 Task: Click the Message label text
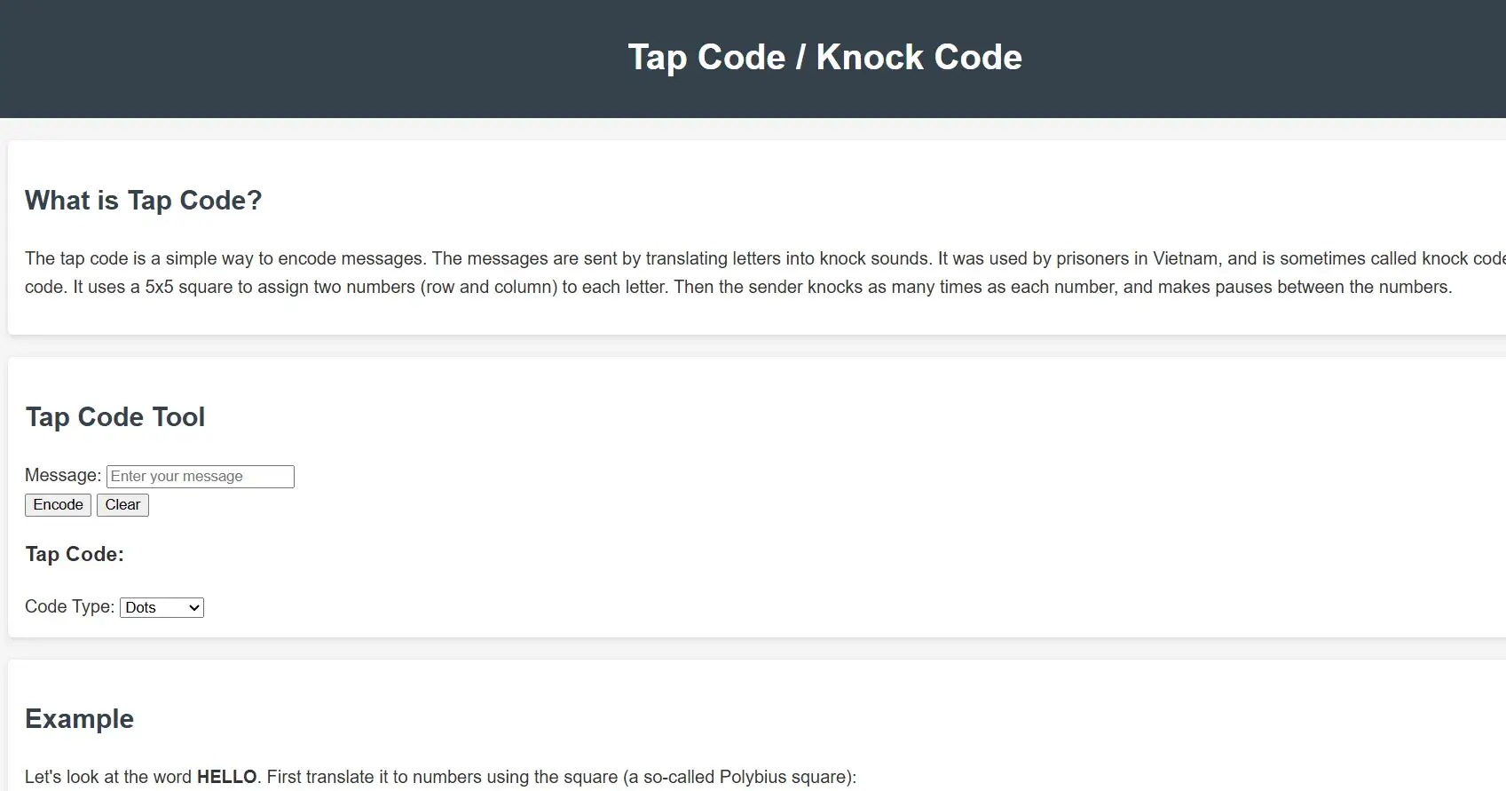tap(62, 475)
